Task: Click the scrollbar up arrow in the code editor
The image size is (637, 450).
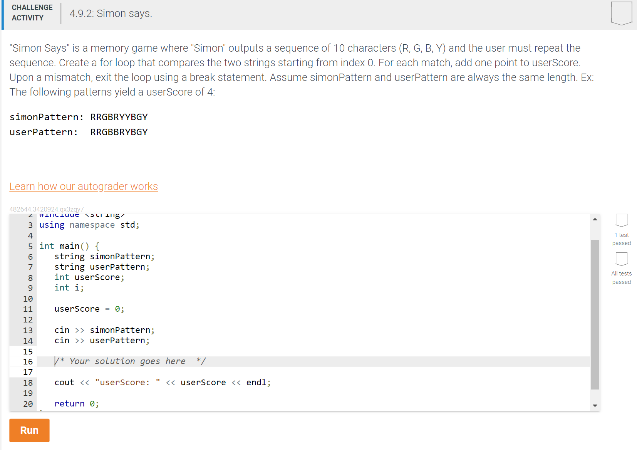Action: pos(595,218)
